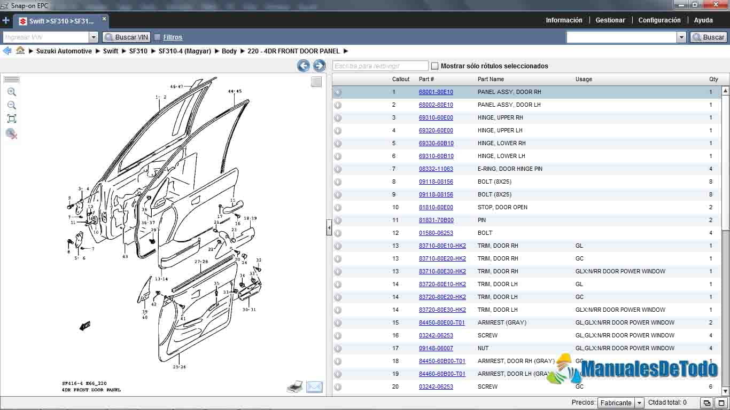Viewport: 730px width, 410px height.
Task: Open part number 84450-80E00-T01 link
Action: (441, 323)
